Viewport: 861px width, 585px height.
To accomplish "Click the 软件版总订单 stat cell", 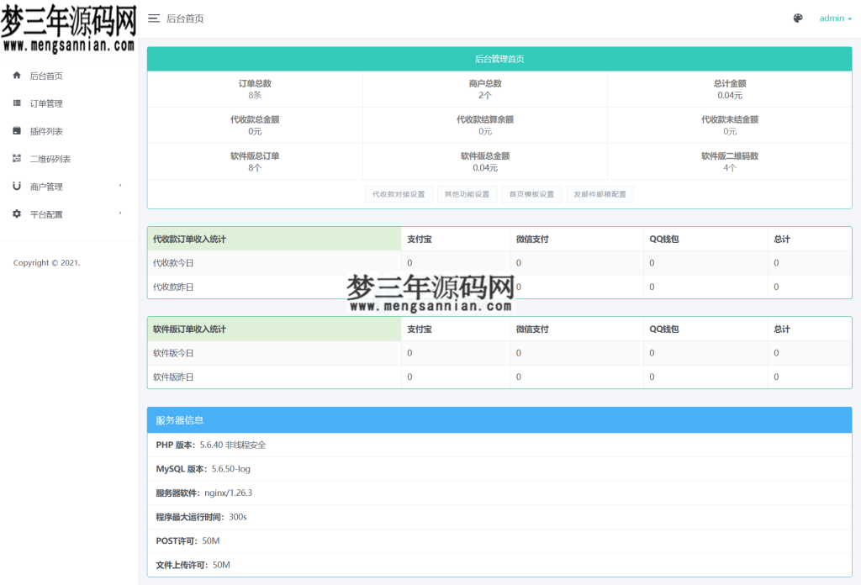I will [x=255, y=161].
